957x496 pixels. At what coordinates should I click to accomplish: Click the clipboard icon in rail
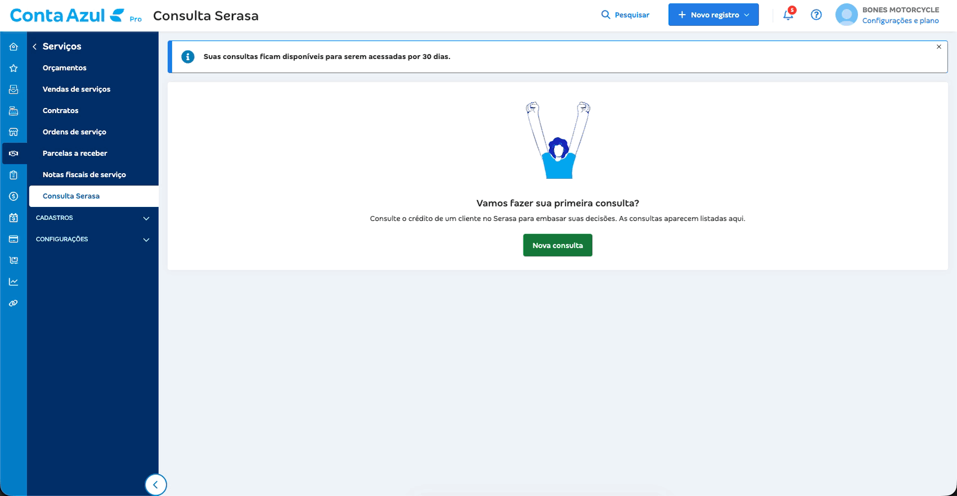click(x=14, y=175)
